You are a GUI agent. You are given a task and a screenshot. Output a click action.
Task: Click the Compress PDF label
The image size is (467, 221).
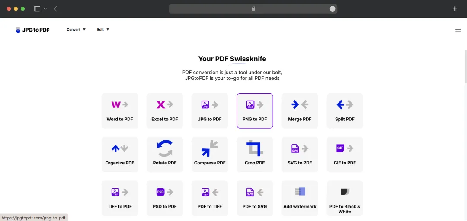[210, 163]
